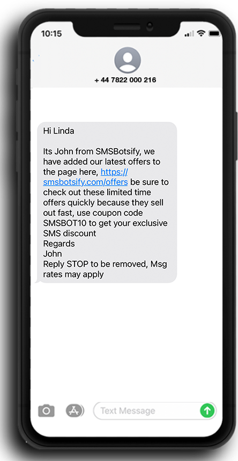This screenshot has height=461, width=238.
Task: Open the App Store apps icon
Action: coord(75,411)
